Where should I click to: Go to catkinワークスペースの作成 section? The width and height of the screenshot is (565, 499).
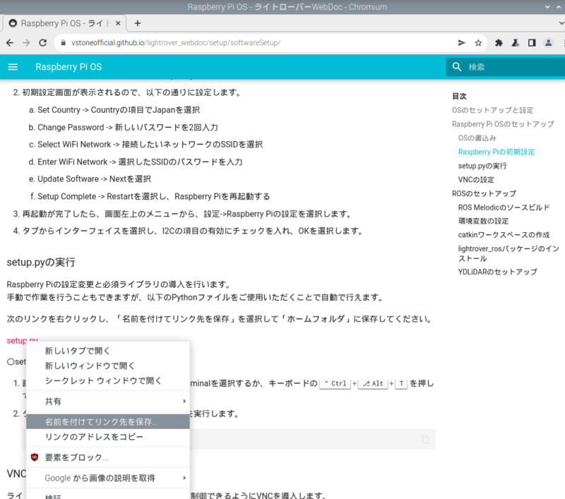504,235
